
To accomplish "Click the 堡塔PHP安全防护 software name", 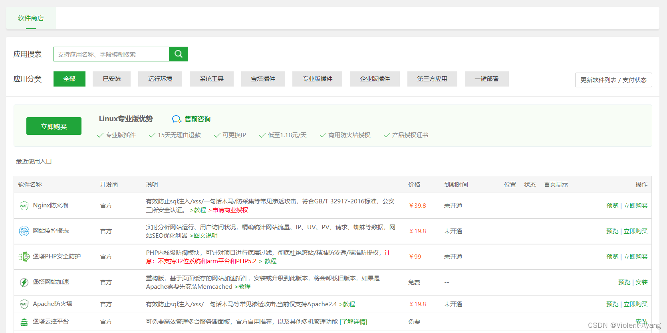I will (x=57, y=256).
